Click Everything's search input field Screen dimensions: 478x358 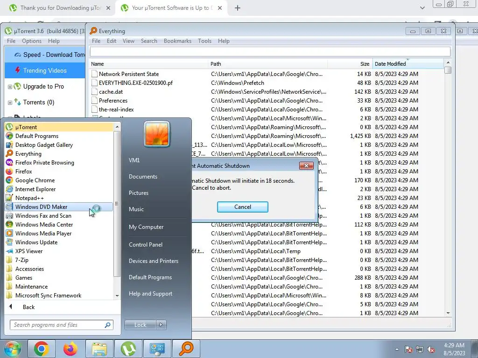pos(270,51)
